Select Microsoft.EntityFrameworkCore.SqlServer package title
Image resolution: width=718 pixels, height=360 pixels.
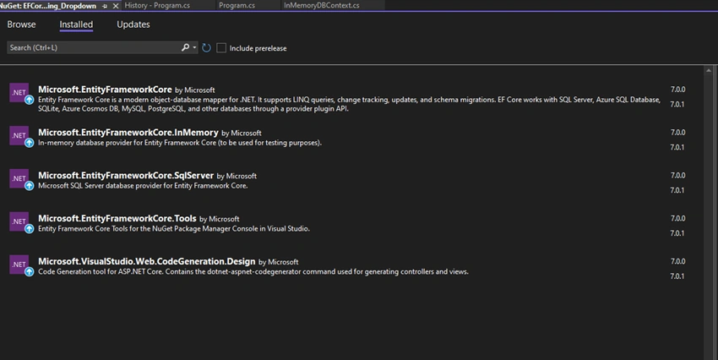tap(126, 176)
